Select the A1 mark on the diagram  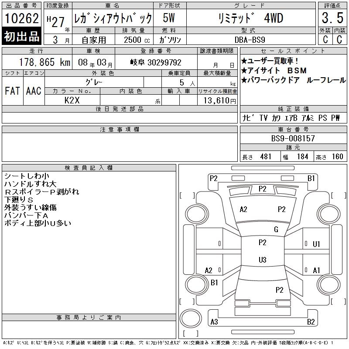click(316, 270)
